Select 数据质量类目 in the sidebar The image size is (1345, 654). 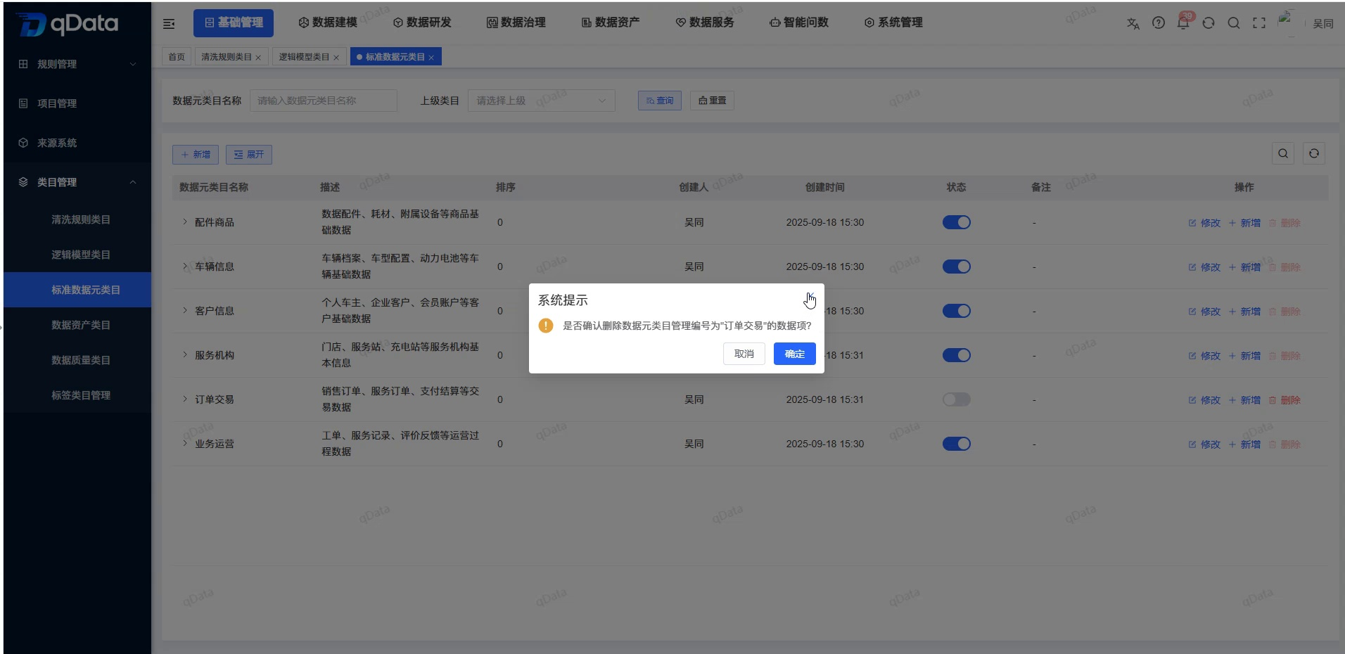(77, 360)
